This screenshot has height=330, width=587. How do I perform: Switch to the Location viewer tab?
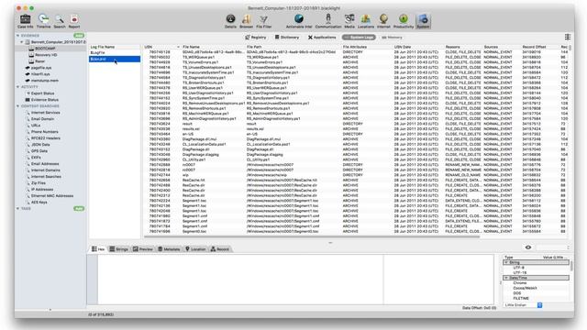pos(195,249)
